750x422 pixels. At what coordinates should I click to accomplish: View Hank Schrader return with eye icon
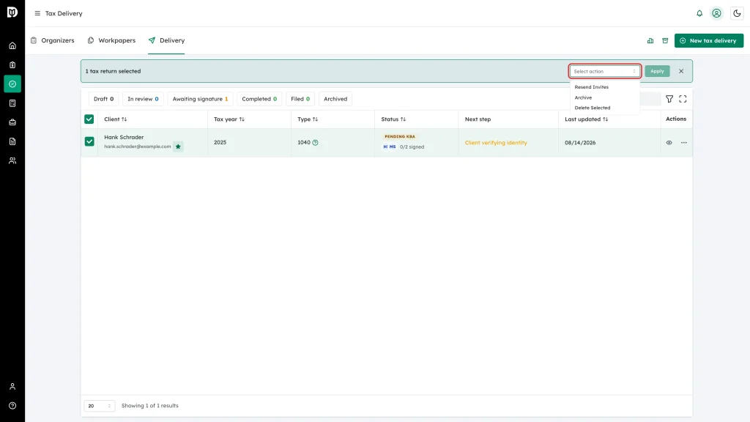pyautogui.click(x=669, y=143)
